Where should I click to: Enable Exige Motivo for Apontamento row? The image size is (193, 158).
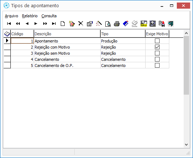pos(157,41)
